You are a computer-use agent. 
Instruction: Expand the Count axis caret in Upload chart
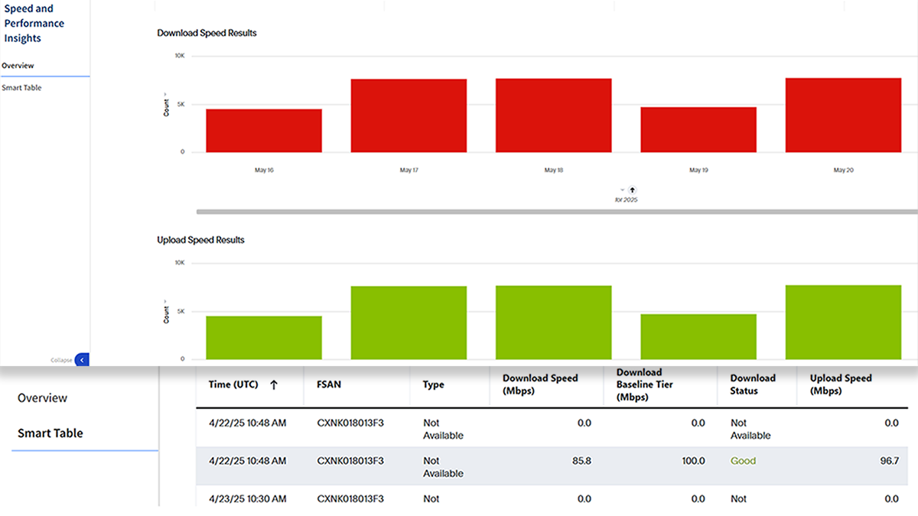pos(166,300)
